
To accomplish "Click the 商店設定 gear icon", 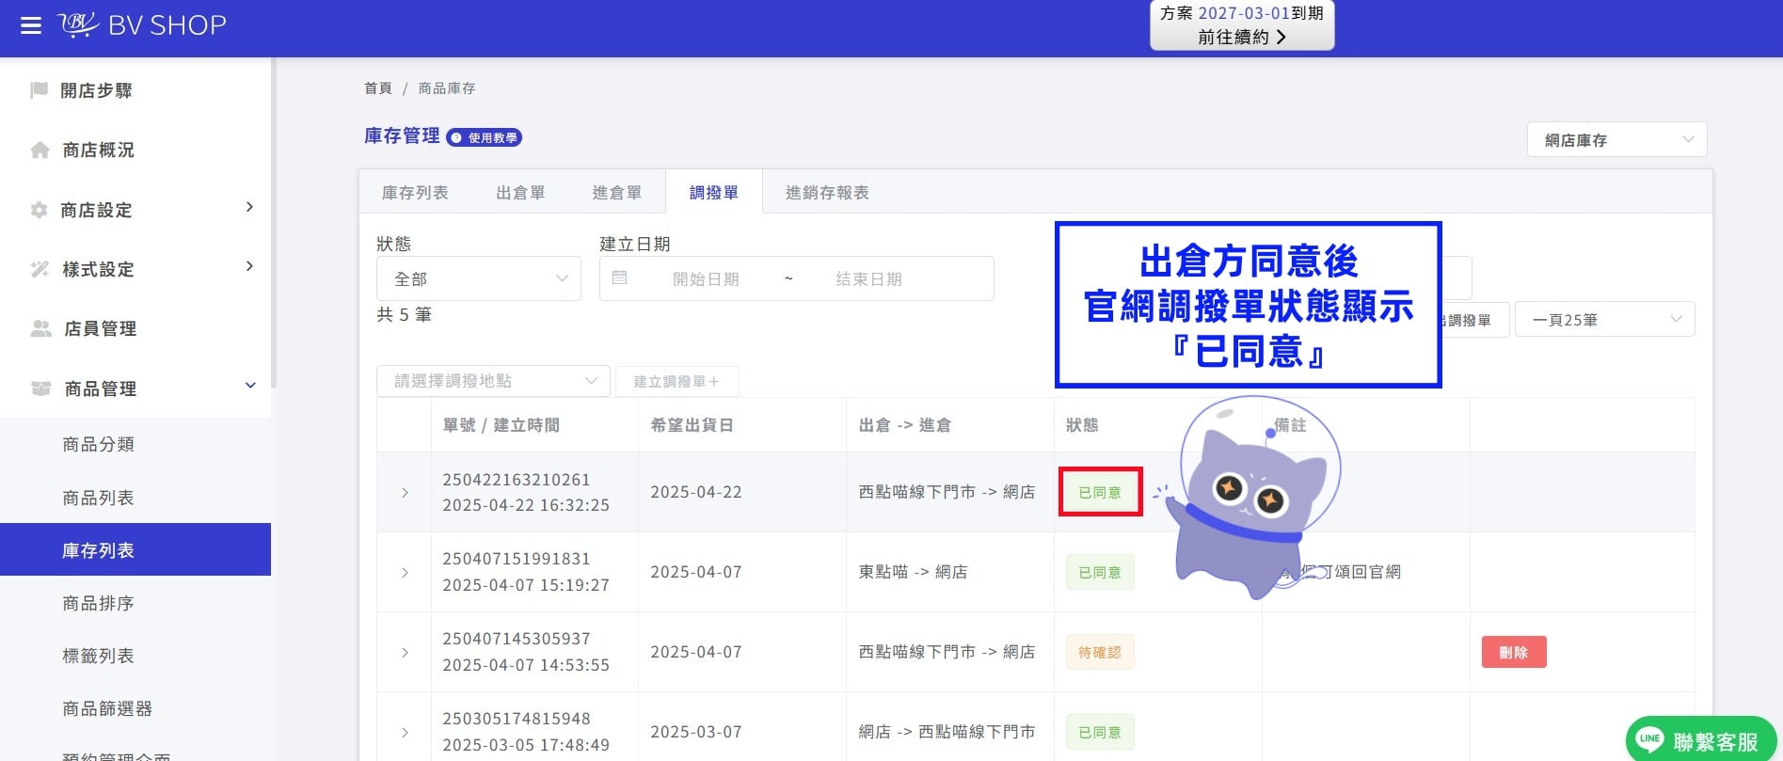I will (39, 210).
